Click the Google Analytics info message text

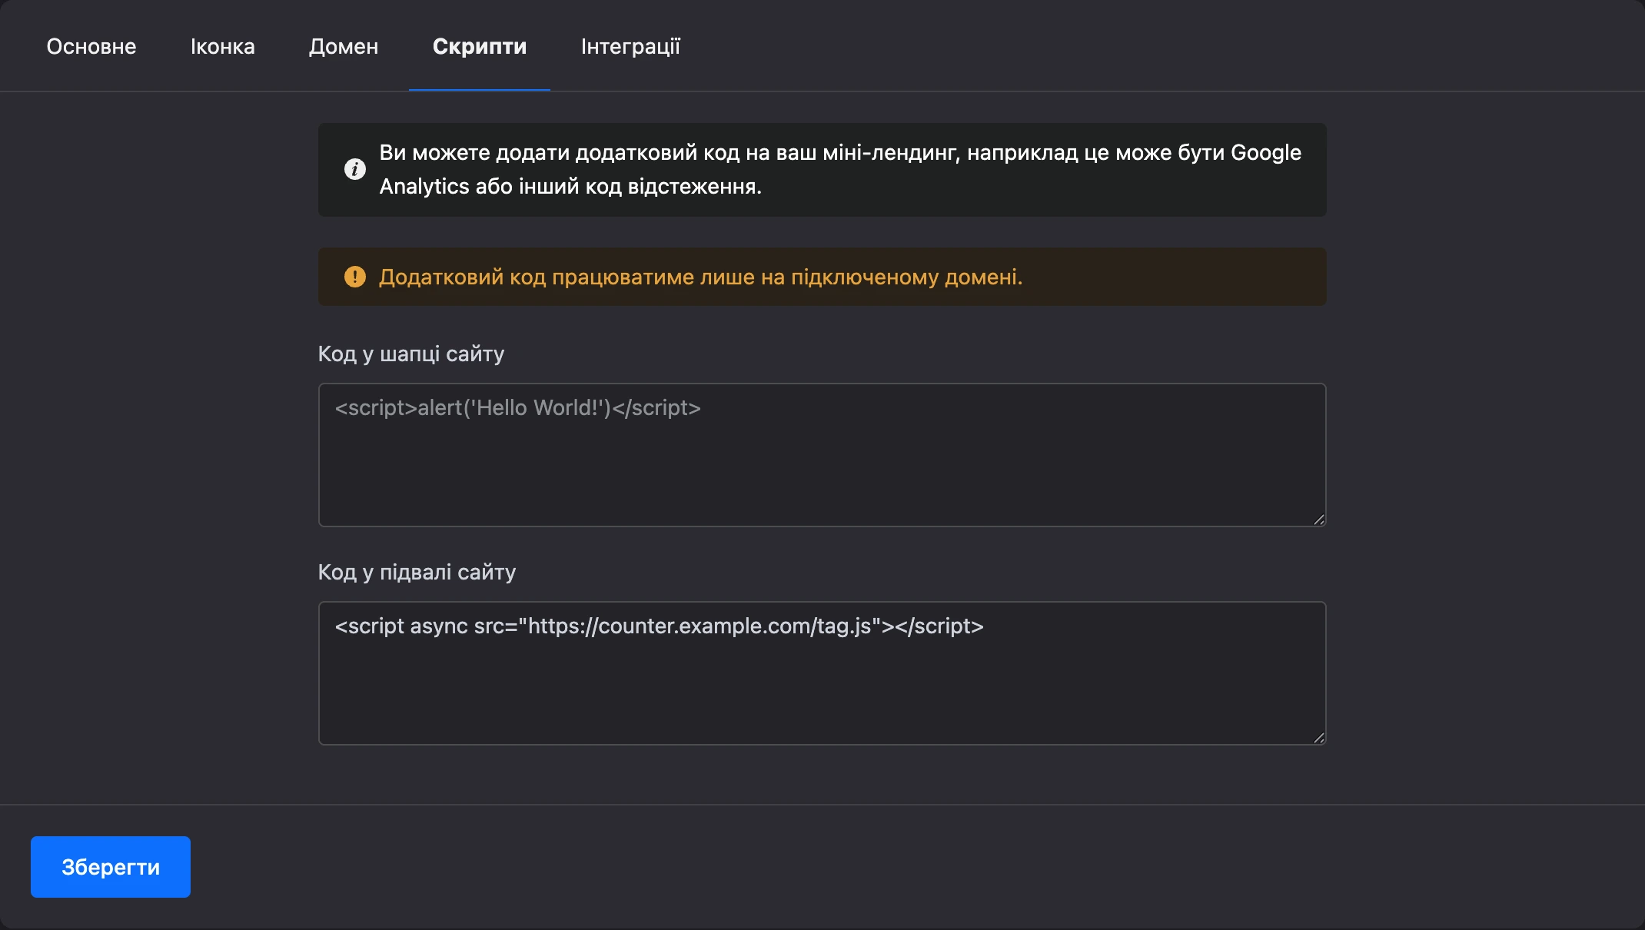(x=840, y=169)
